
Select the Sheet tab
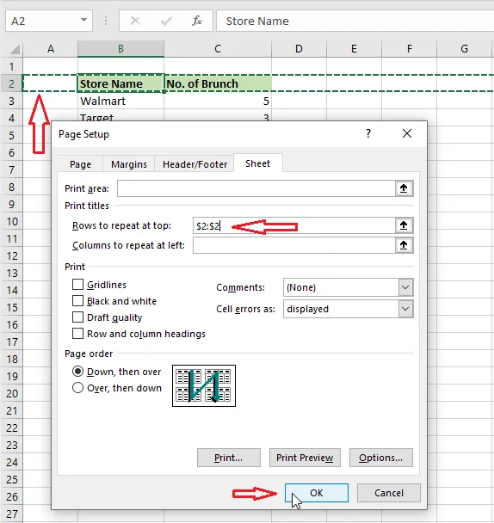pos(257,163)
